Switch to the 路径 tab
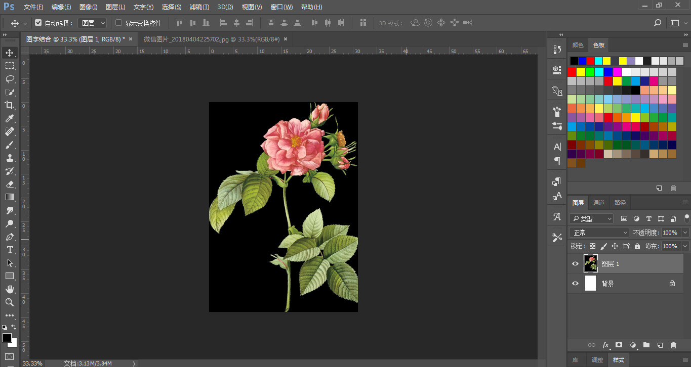The height and width of the screenshot is (367, 691). click(620, 203)
